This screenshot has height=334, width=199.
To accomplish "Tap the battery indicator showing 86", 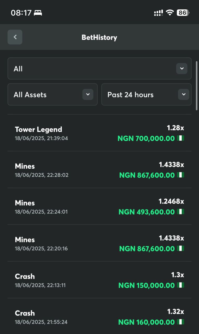I will pyautogui.click(x=183, y=13).
